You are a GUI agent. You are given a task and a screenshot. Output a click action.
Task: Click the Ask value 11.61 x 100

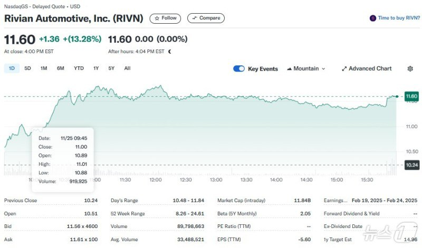(84, 240)
